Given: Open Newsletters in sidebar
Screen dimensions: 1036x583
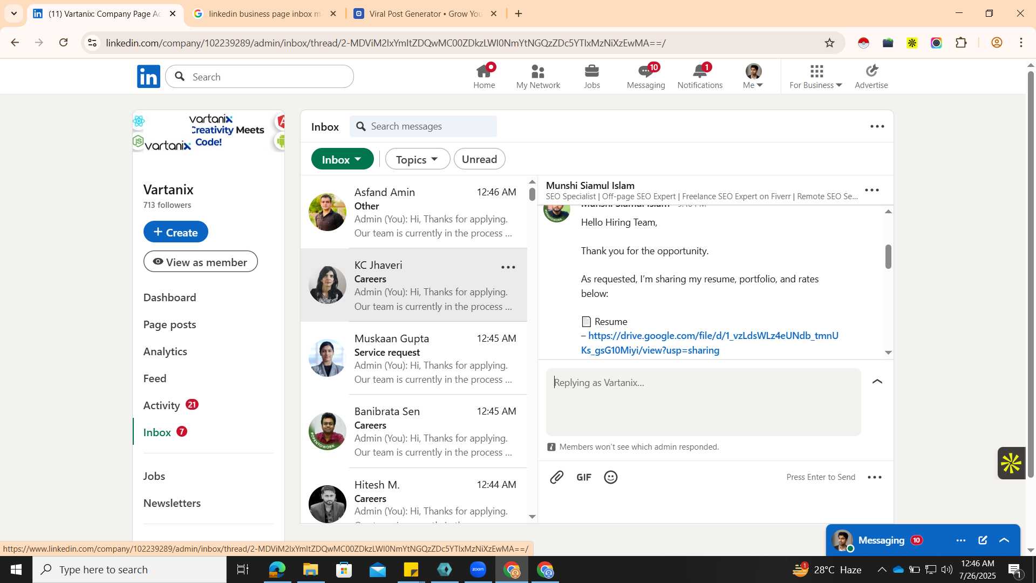Looking at the screenshot, I should pos(172,503).
